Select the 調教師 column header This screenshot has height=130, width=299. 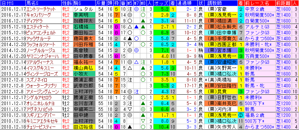click(220, 3)
